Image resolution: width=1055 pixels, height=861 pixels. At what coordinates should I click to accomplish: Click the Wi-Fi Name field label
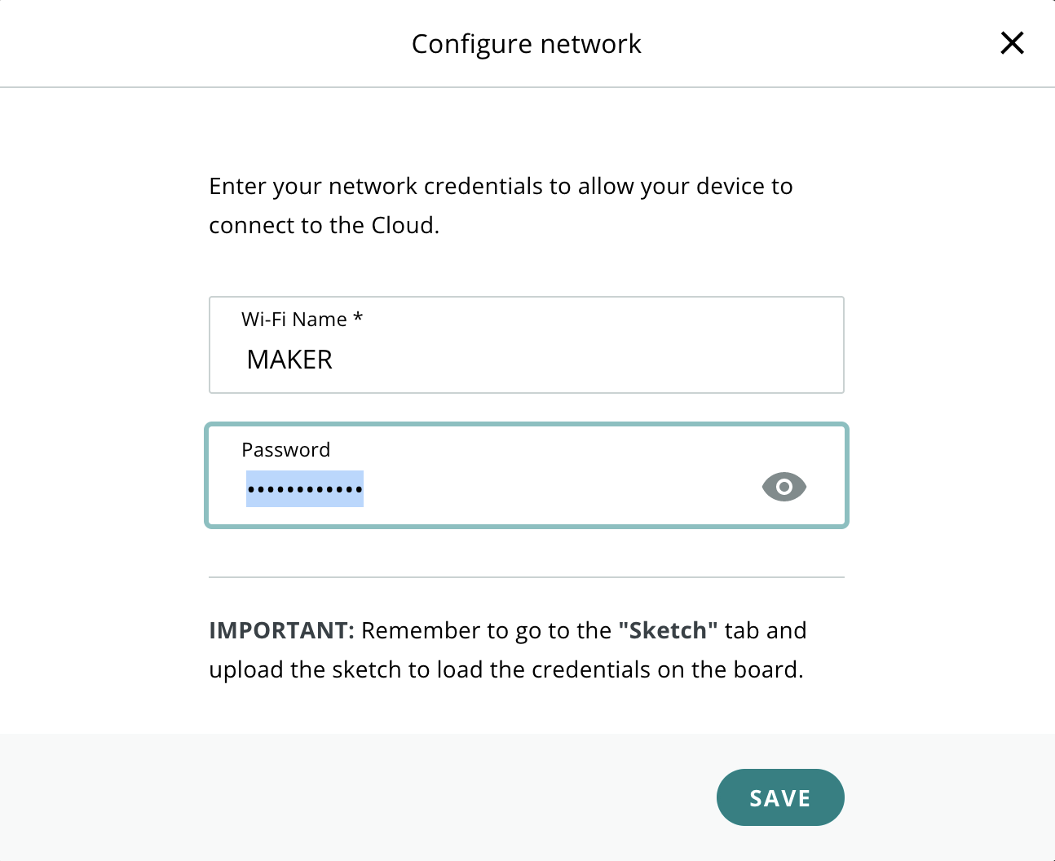(x=294, y=320)
